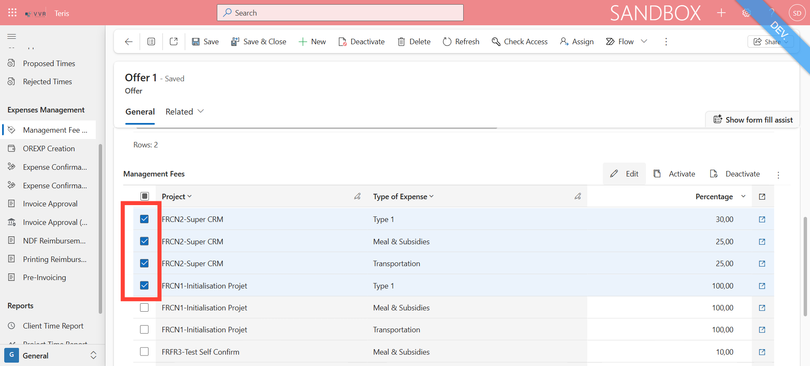Open record set list icon

click(151, 42)
